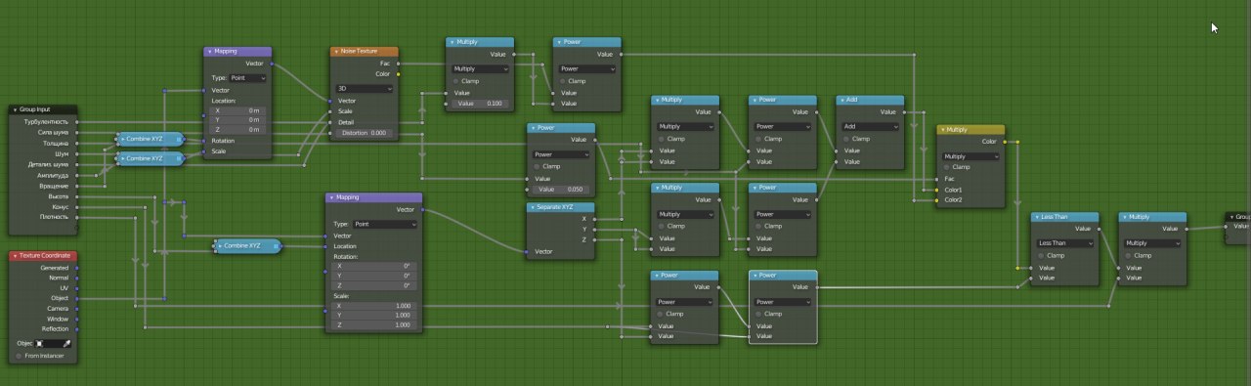
Task: Expand the Combine XYZ node wired to Mapping Location
Action: click(220, 246)
